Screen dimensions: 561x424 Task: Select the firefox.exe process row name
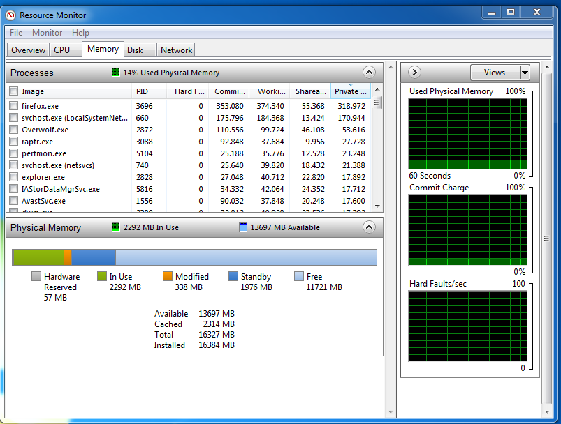pyautogui.click(x=40, y=106)
